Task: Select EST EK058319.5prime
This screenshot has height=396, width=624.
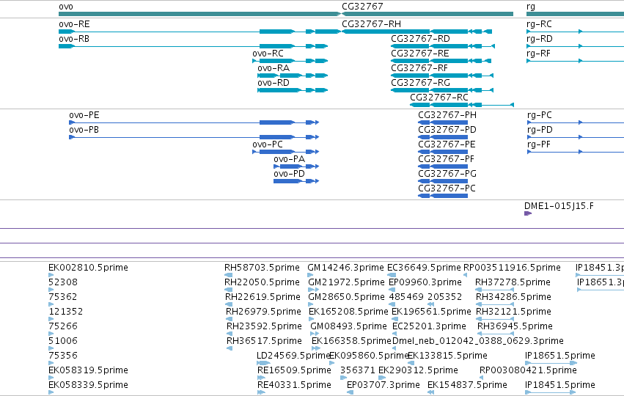Action: pos(88,370)
